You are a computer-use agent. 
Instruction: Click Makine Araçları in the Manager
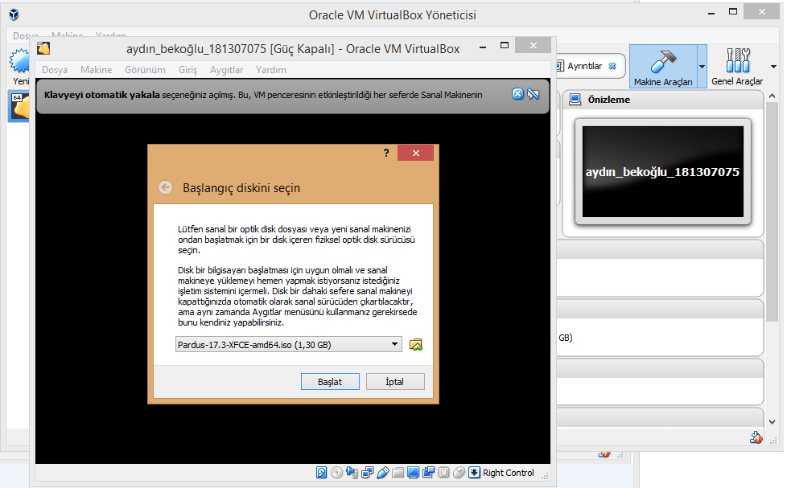coord(663,67)
